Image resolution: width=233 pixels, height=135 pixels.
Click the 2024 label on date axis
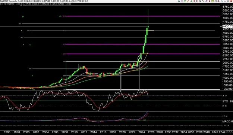click(x=141, y=132)
